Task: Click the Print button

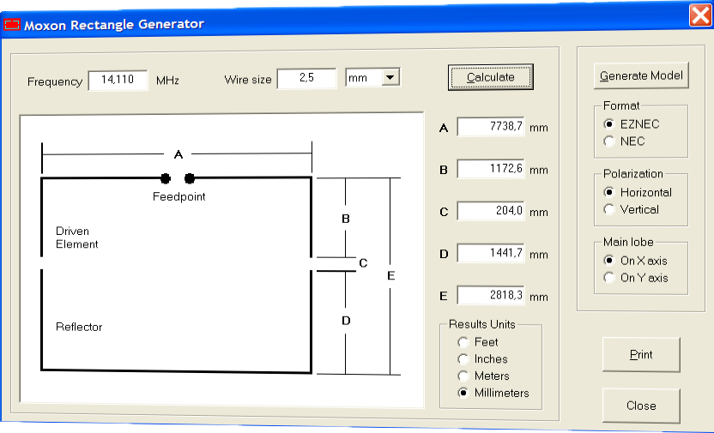Action: (641, 355)
